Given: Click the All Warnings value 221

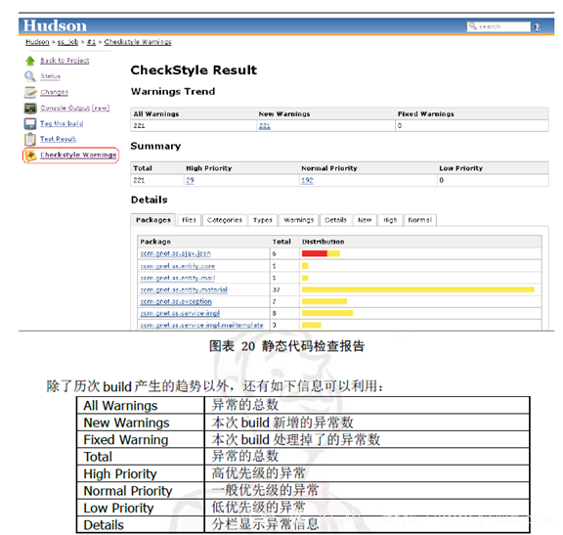Looking at the screenshot, I should (139, 126).
